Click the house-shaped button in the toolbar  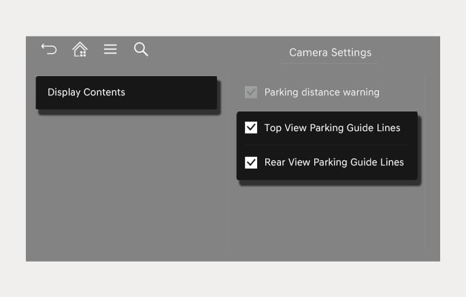[80, 49]
